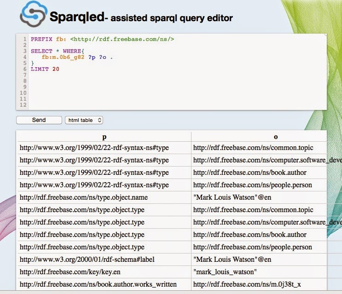Open the html table output format dropdown

pos(84,120)
